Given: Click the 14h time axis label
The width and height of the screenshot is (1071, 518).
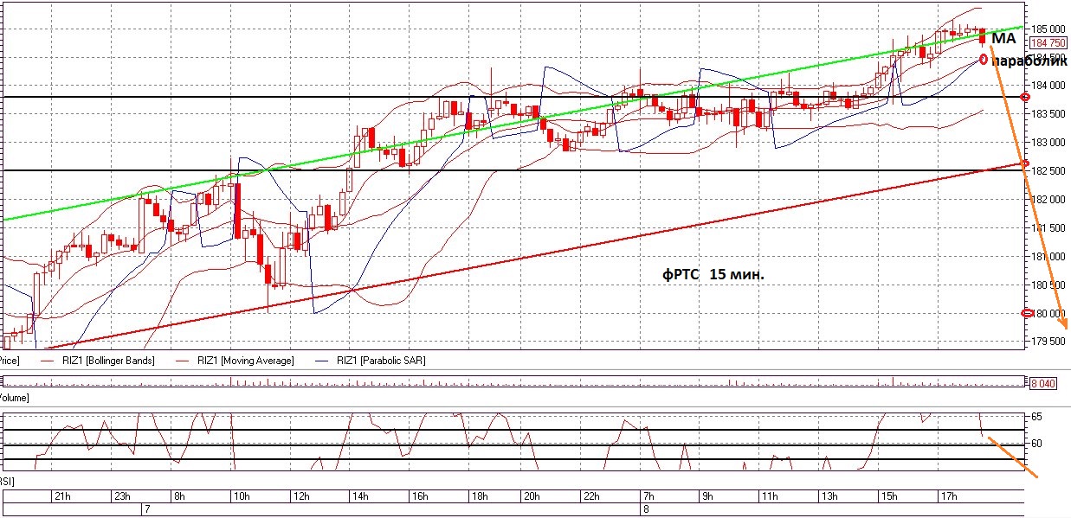Looking at the screenshot, I should 361,496.
